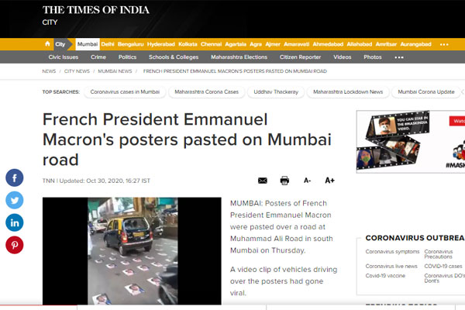Screen dimensions: 465x310
Task: Decrease font size with A- icon
Action: 307,181
